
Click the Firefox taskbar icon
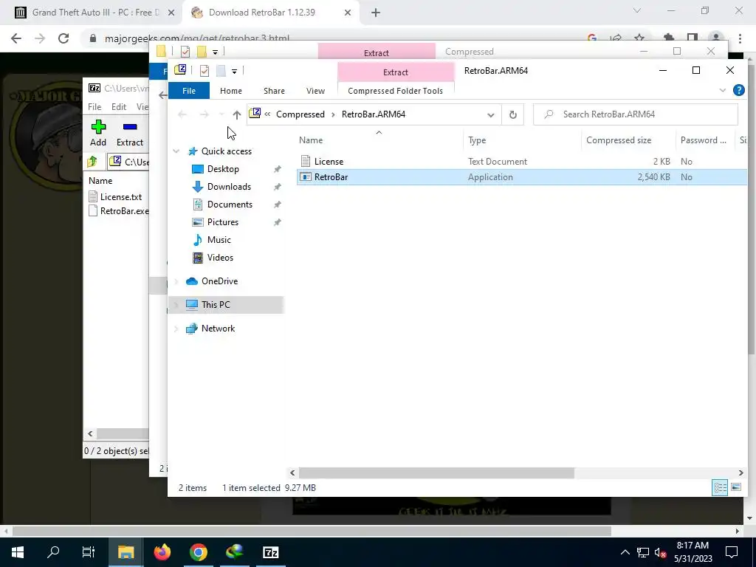[162, 552]
